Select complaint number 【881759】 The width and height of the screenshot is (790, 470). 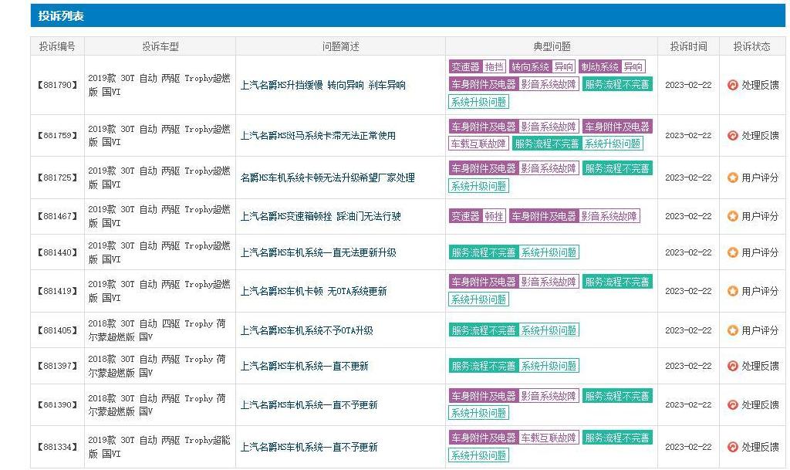(57, 136)
